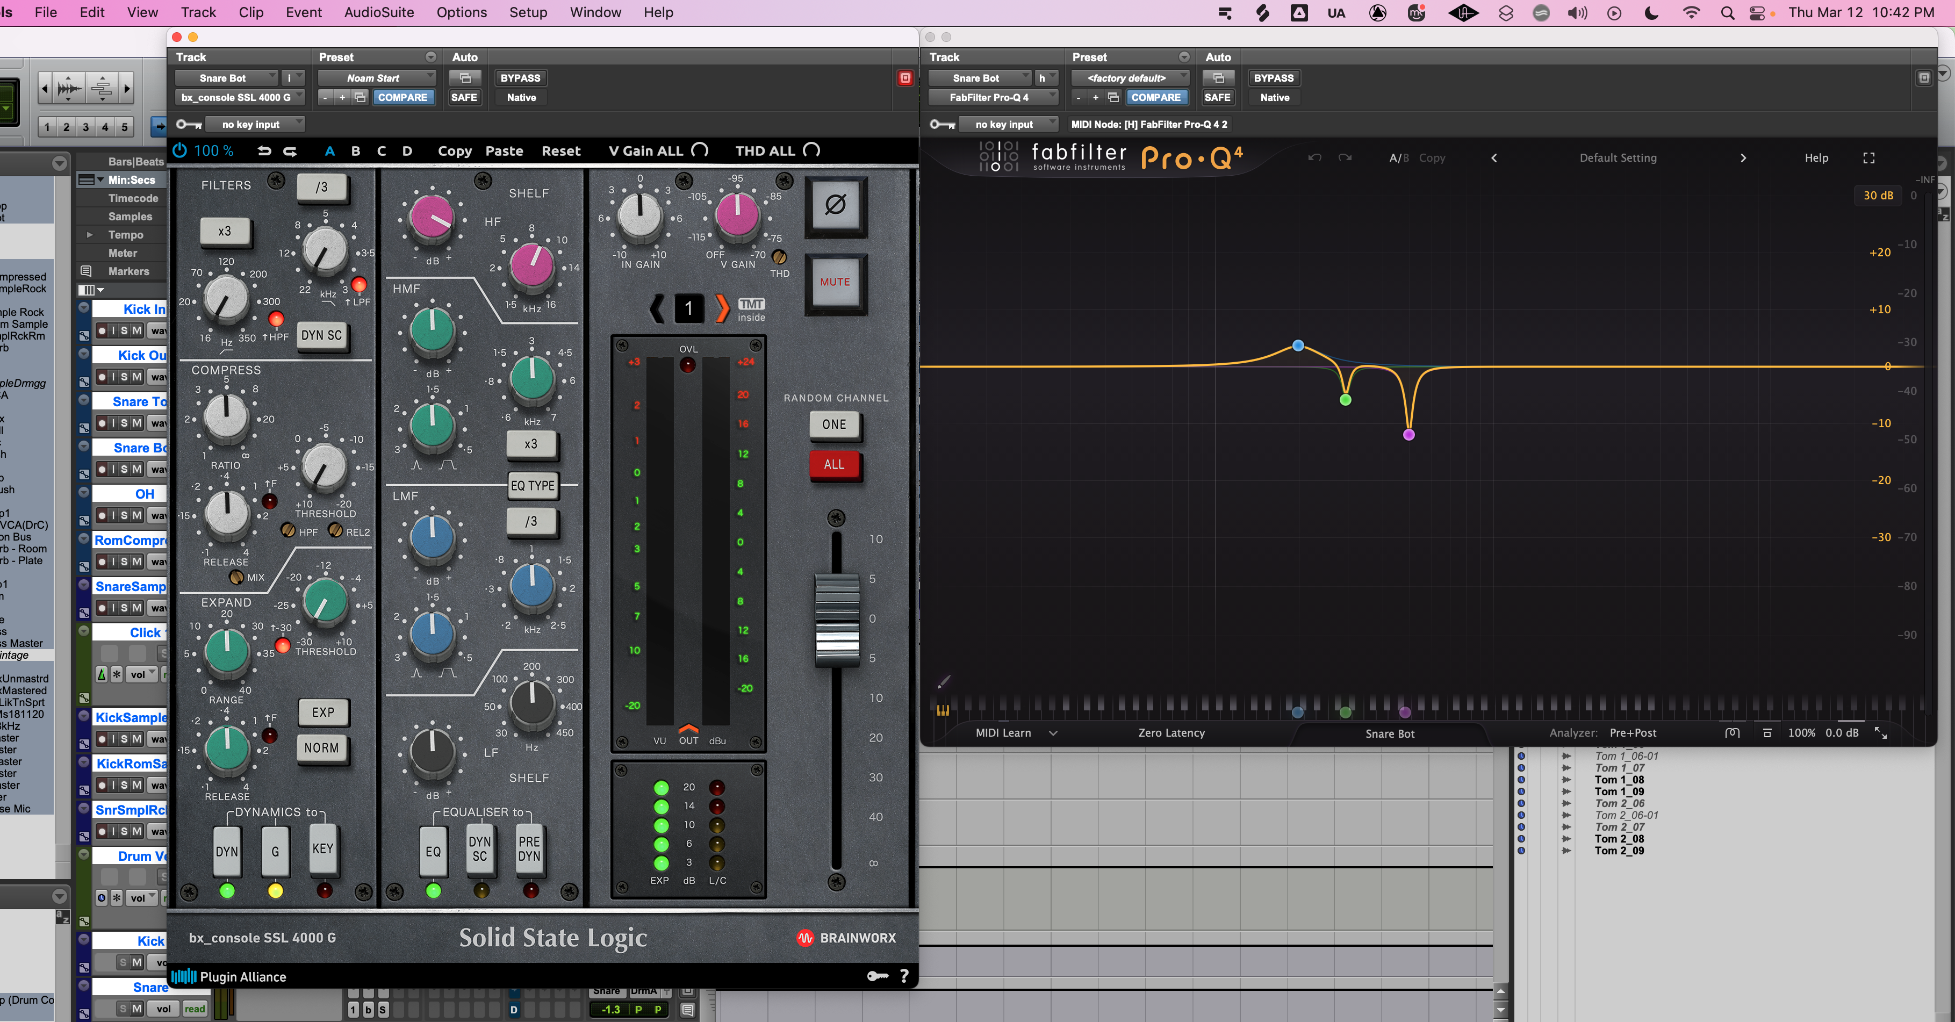Image resolution: width=1955 pixels, height=1022 pixels.
Task: Toggle the EQ in button
Action: (x=433, y=852)
